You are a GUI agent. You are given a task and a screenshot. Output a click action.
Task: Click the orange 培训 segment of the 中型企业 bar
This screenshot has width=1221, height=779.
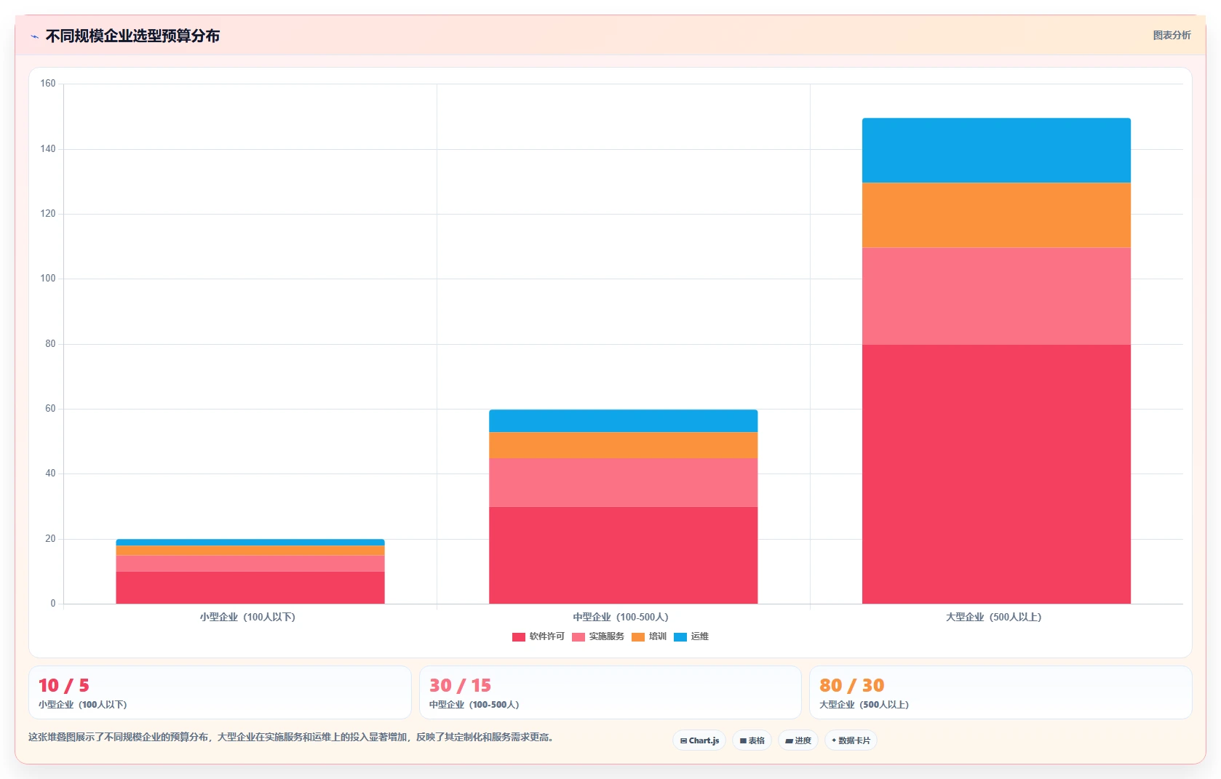(623, 445)
